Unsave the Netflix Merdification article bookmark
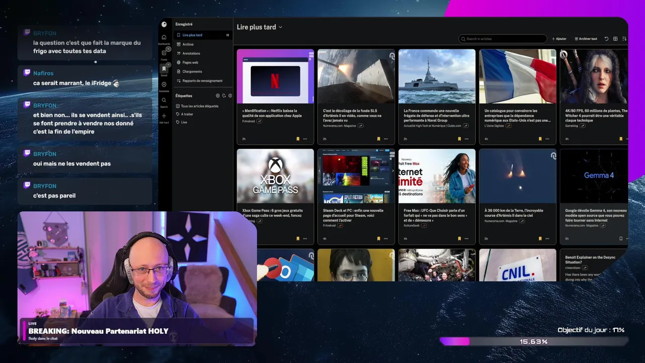 [x=298, y=139]
